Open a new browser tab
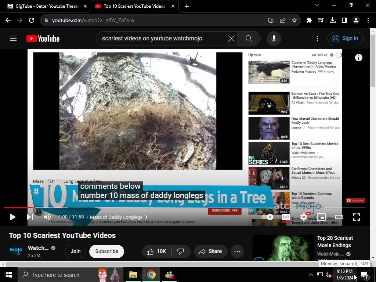Image resolution: width=376 pixels, height=282 pixels. 187,6
